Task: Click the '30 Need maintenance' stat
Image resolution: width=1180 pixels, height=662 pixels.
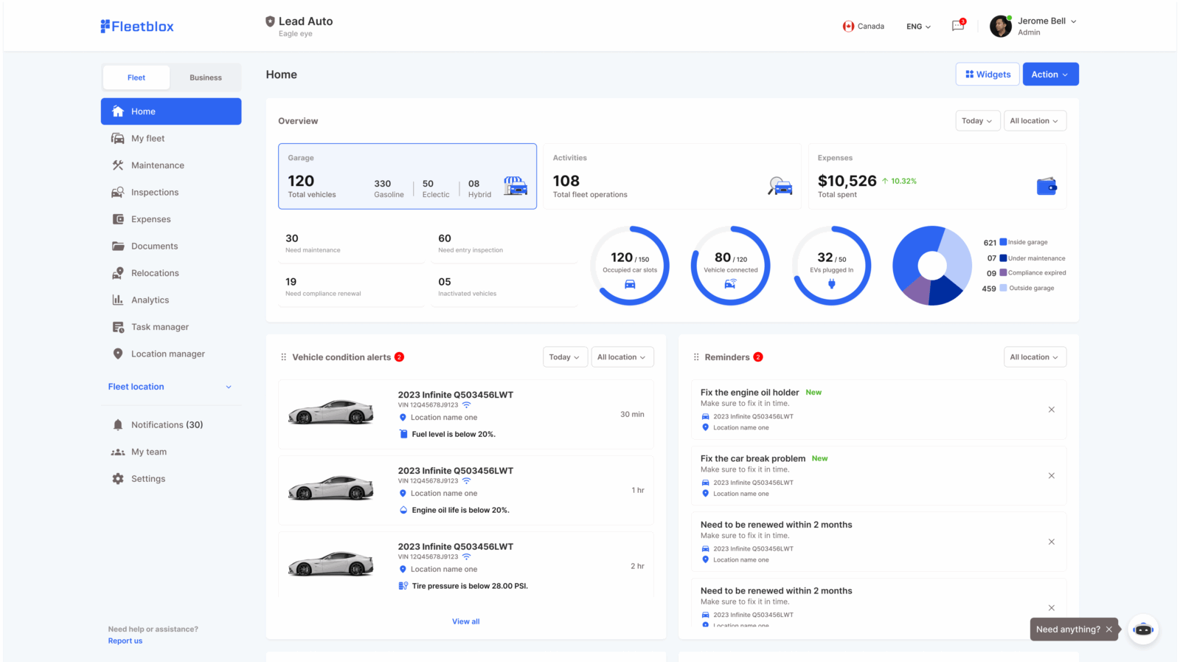Action: (351, 244)
